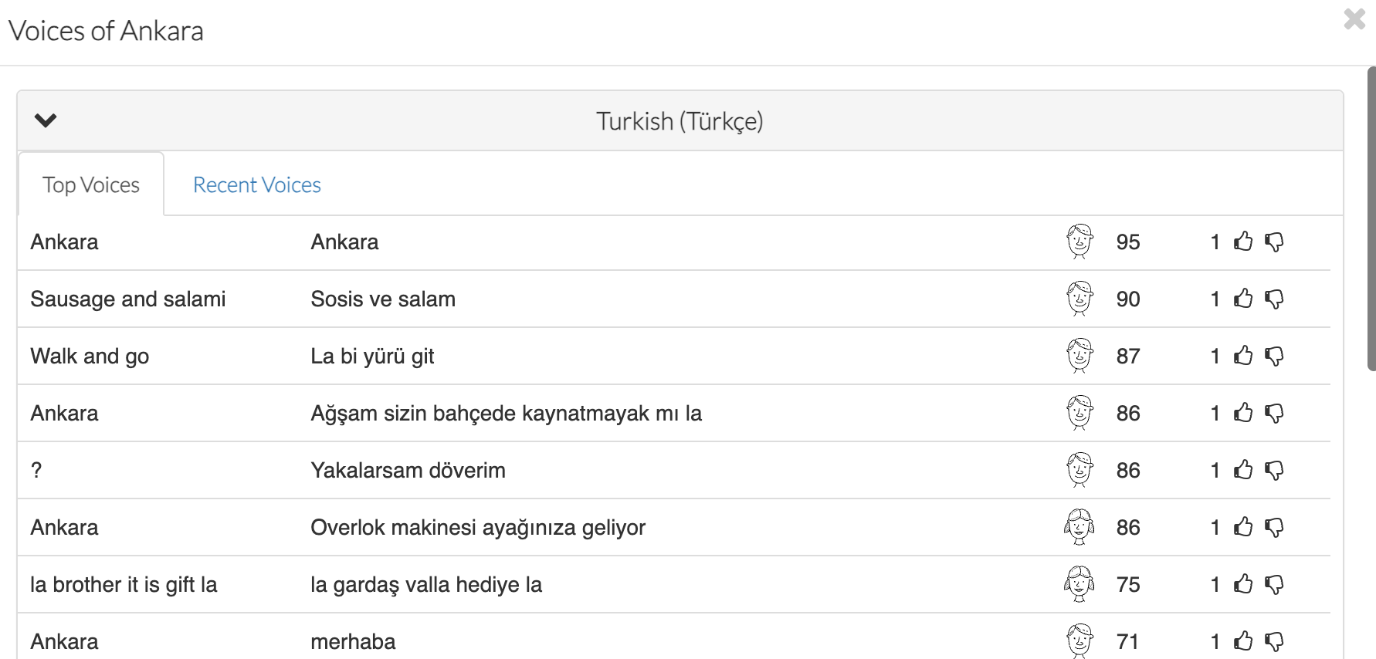Downvote the 'Overlok makinesi ayağınıza geliyor' voice
1376x659 pixels.
(x=1274, y=528)
